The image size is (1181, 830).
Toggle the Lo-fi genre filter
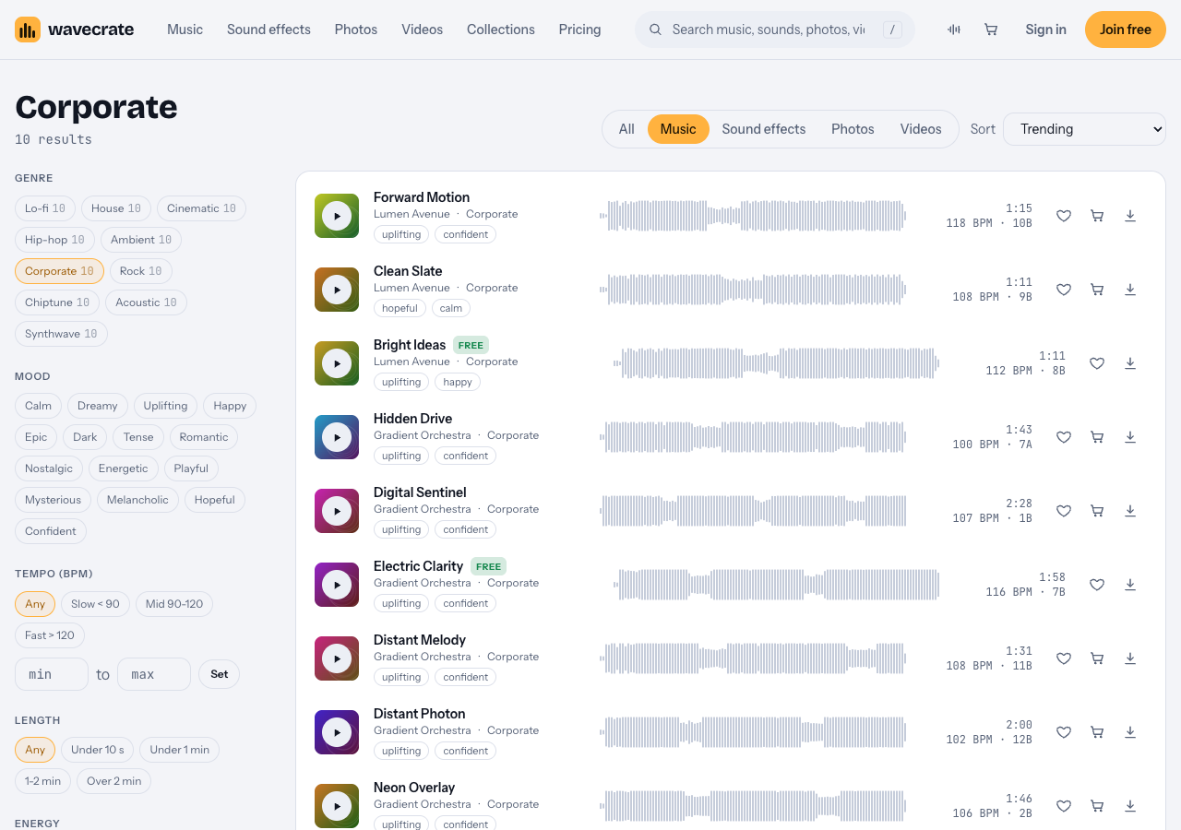coord(45,208)
